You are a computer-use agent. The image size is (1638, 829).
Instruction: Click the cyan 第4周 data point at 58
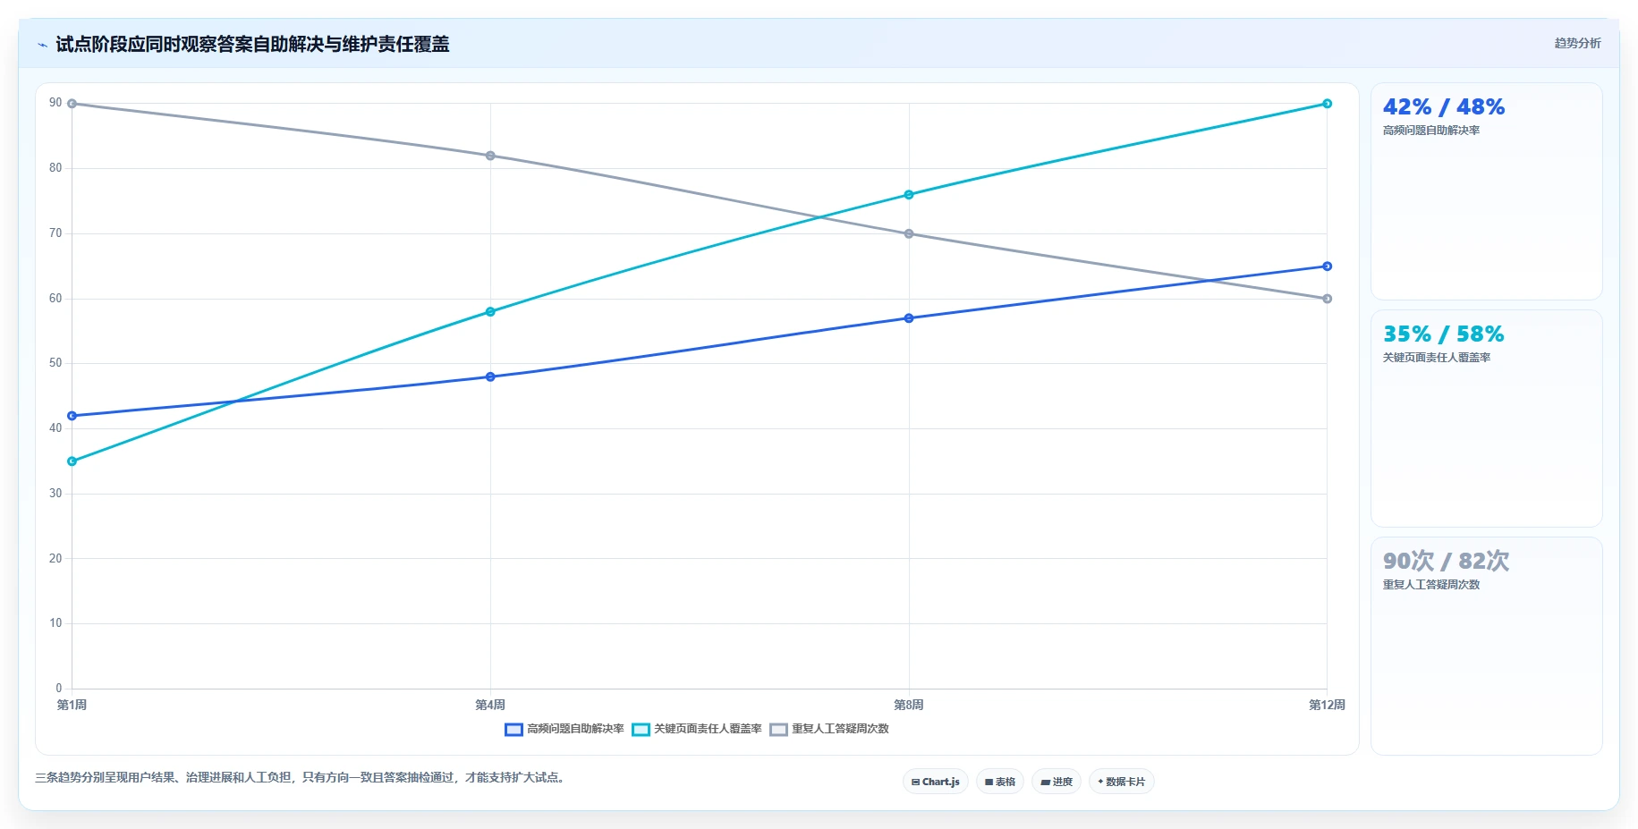pyautogui.click(x=490, y=312)
